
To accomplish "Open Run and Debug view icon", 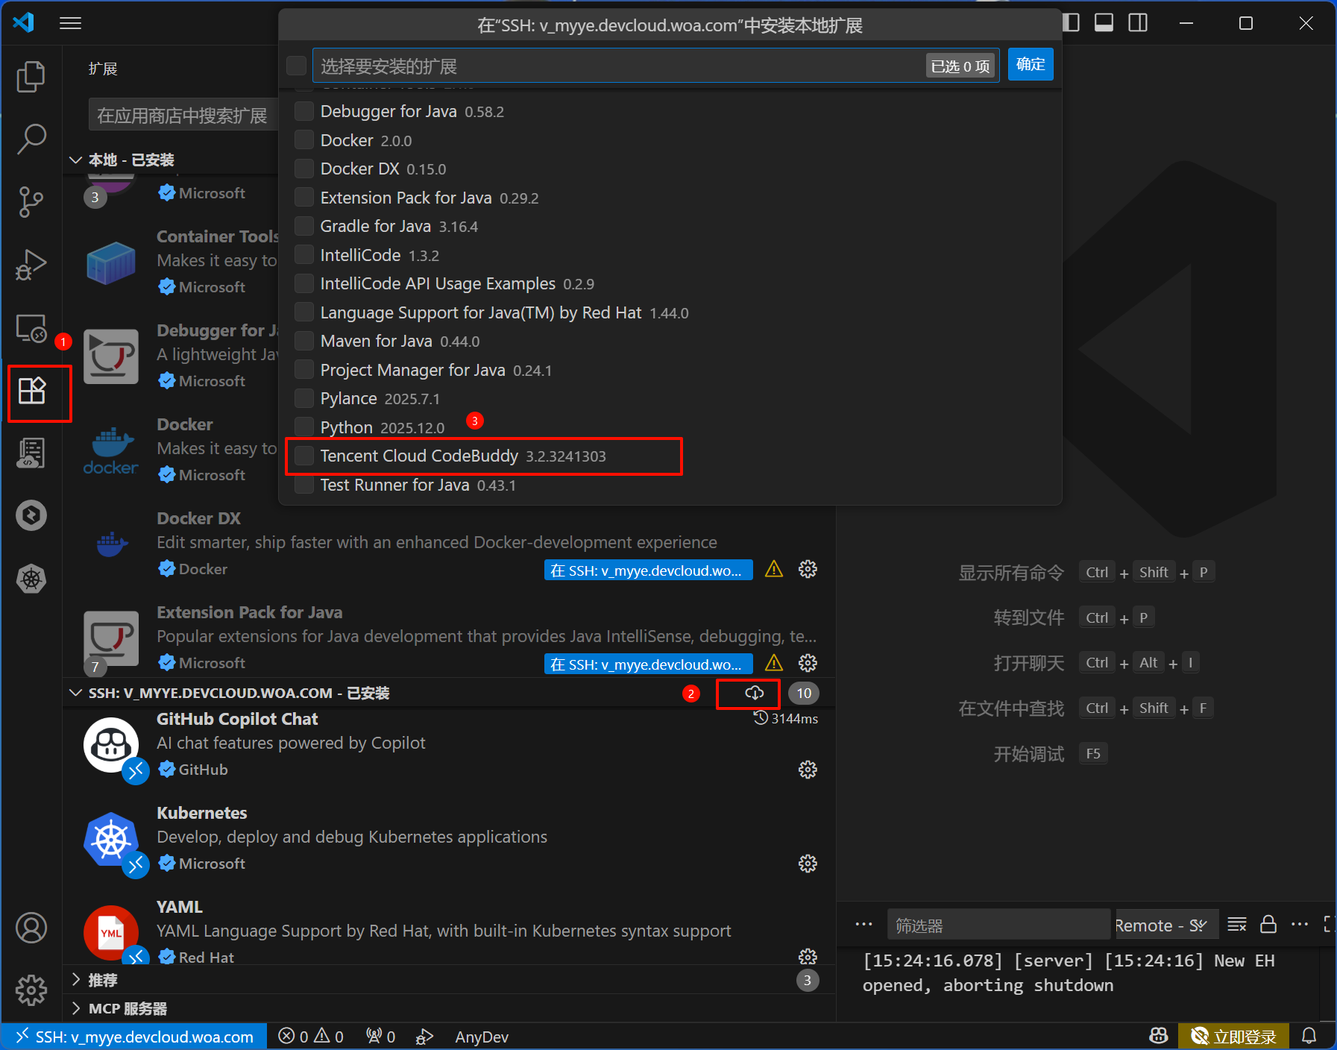I will click(x=31, y=265).
